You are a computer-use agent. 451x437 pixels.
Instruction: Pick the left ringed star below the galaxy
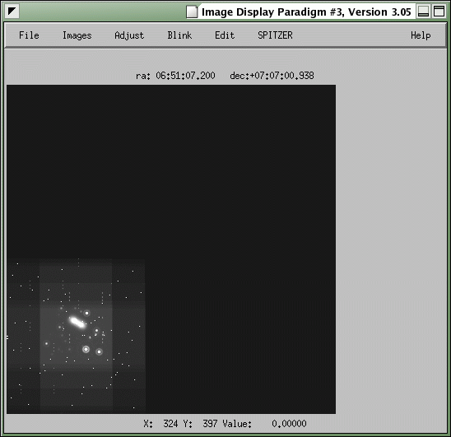point(86,350)
